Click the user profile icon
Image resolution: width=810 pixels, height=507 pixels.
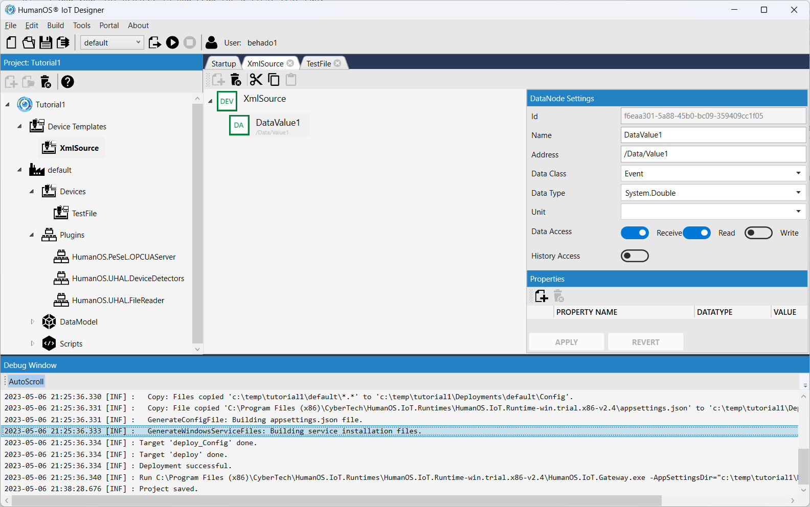pos(212,42)
